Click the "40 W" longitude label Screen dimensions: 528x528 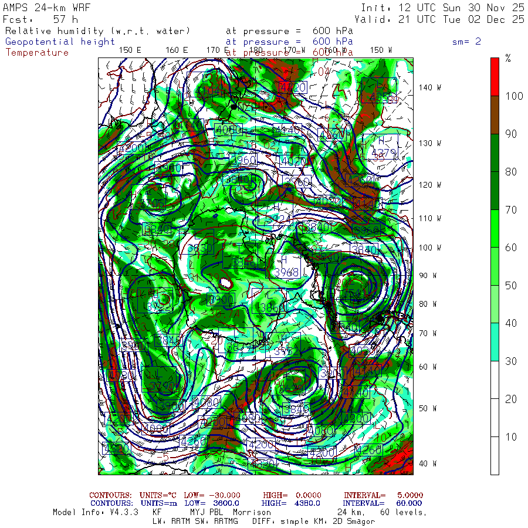click(428, 463)
